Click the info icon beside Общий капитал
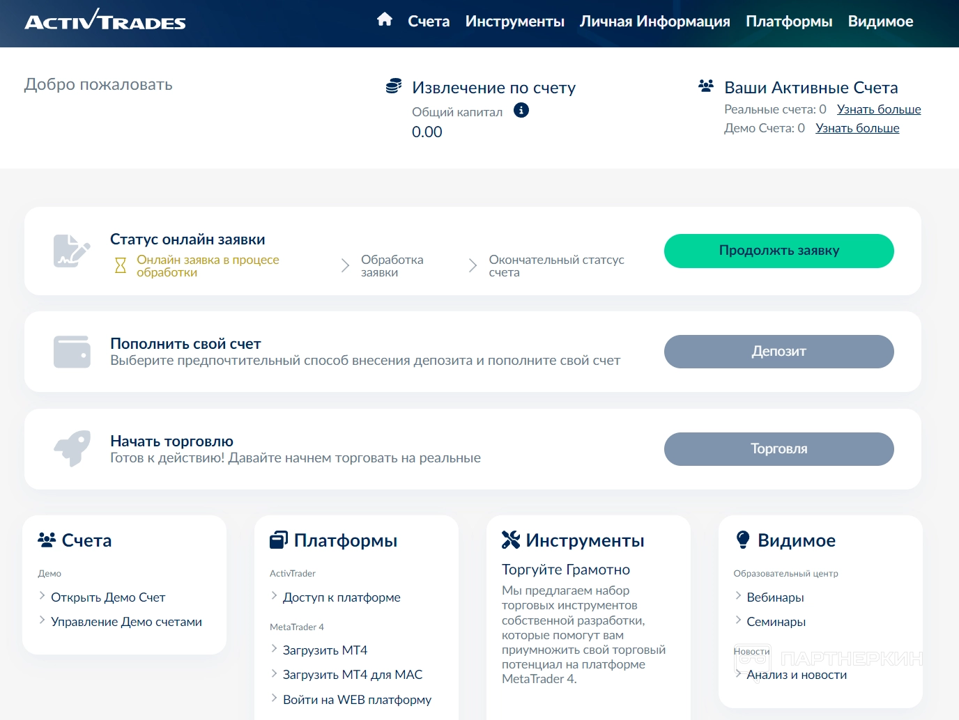The width and height of the screenshot is (959, 720). pos(521,110)
